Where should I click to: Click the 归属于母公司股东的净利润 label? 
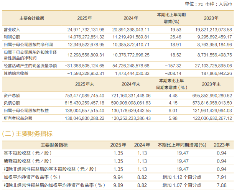point(28,45)
